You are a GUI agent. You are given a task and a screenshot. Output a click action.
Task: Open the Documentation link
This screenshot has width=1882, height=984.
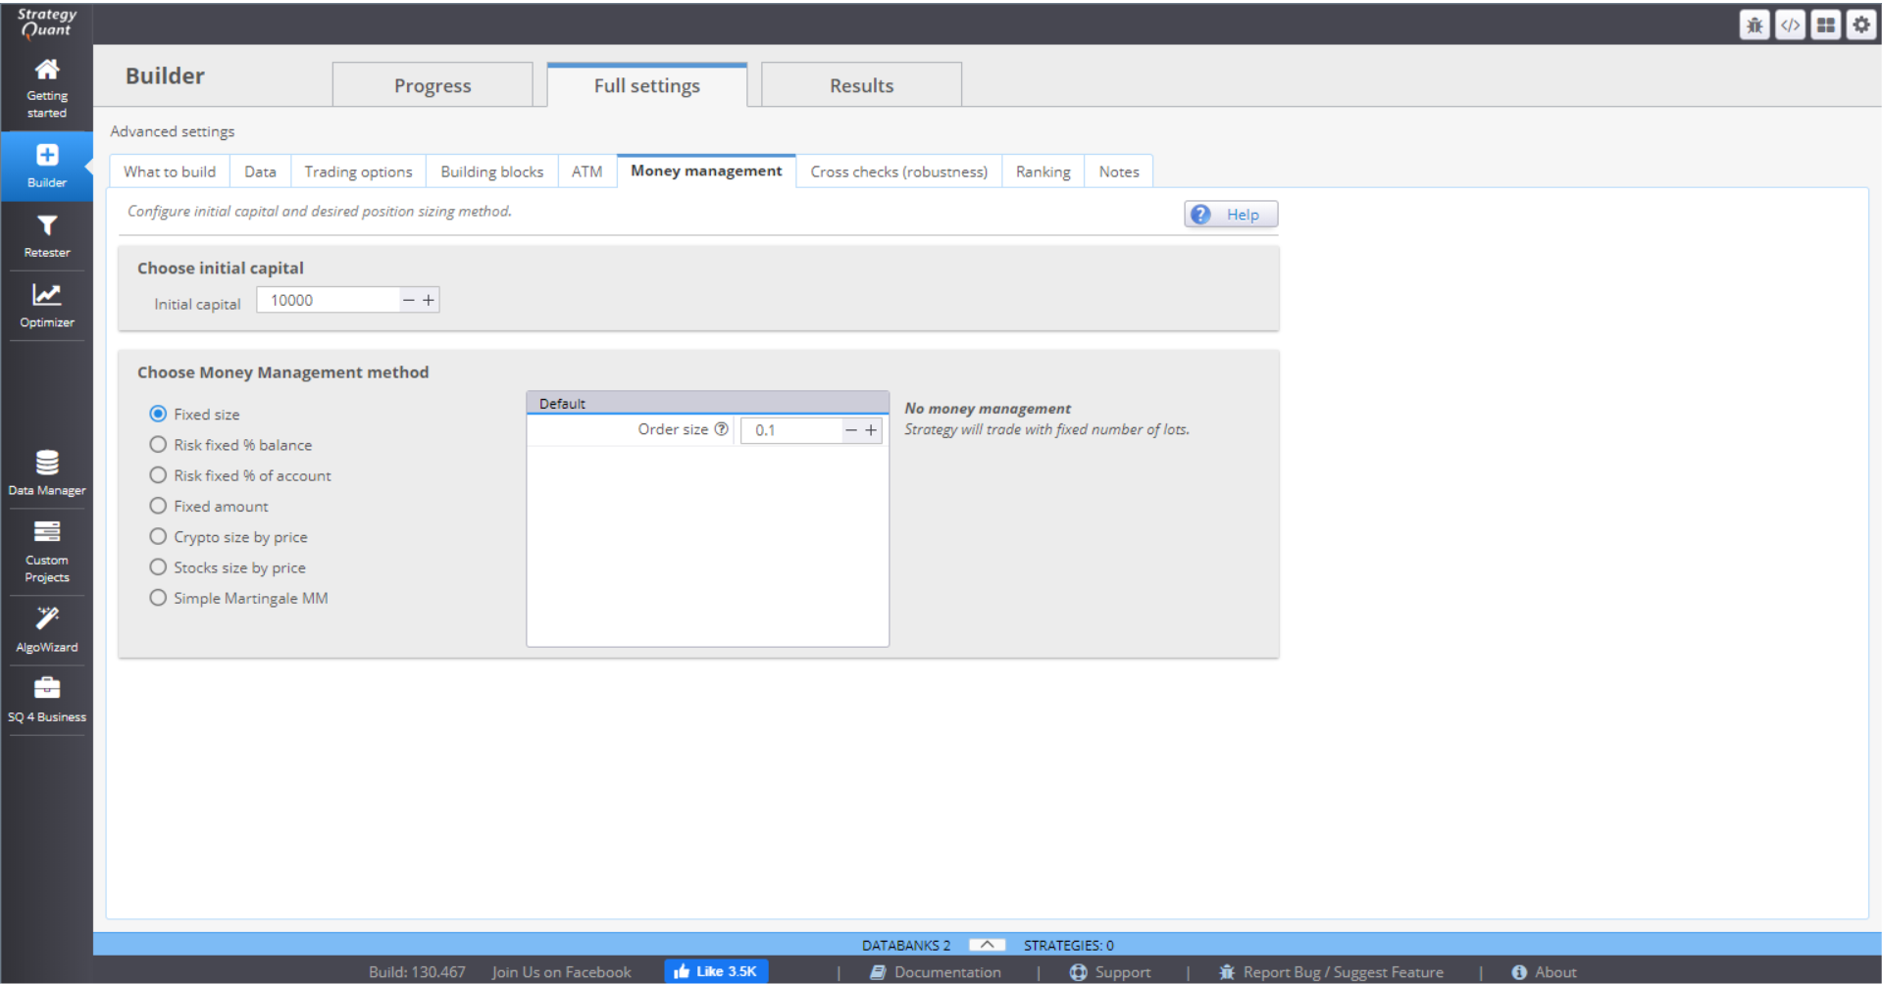click(936, 972)
